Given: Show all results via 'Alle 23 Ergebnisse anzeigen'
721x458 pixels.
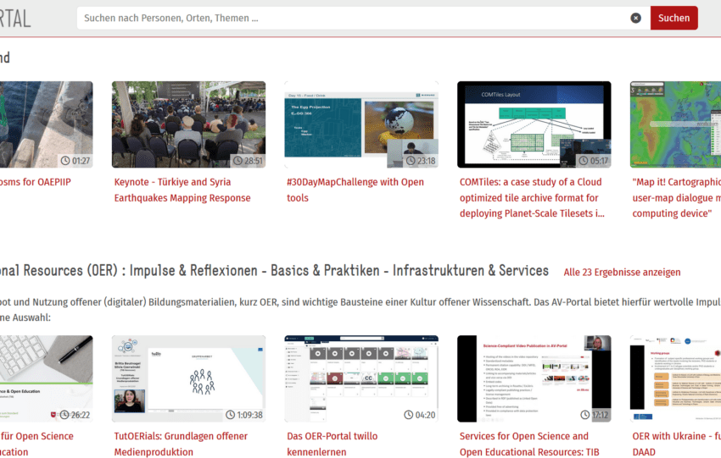Looking at the screenshot, I should tap(622, 272).
